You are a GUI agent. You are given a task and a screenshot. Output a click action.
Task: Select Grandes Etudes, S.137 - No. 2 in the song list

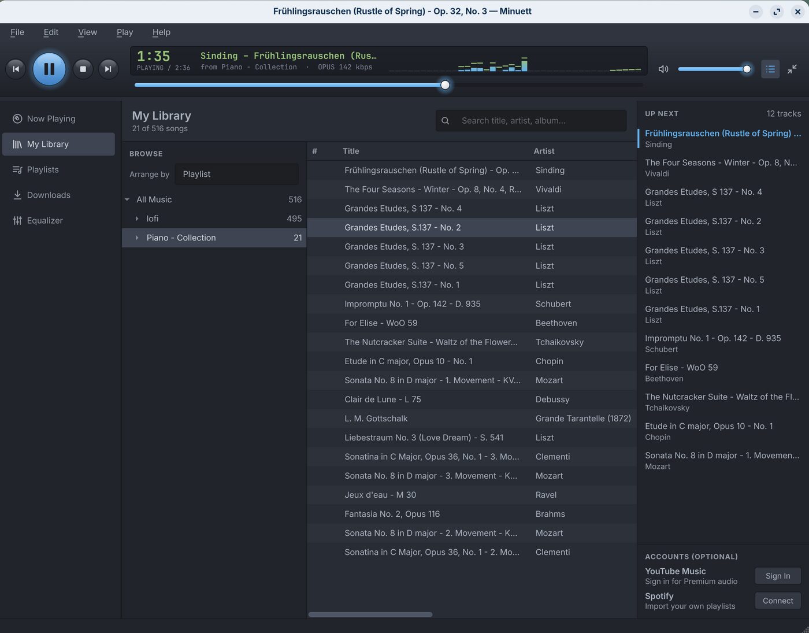[472, 227]
